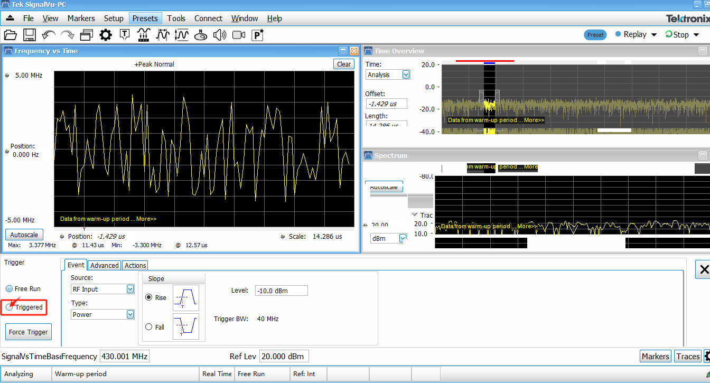Click the Amplitude waveform toolbar icon
This screenshot has width=710, height=383.
182,35
